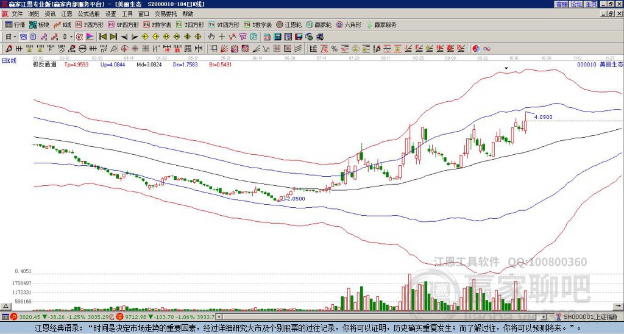Open the 客服 customer service link
624x334 pixels.
[x=561, y=4]
